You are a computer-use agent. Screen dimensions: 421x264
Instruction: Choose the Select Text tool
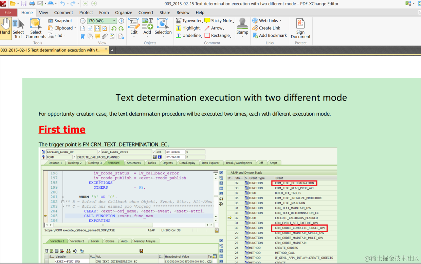[x=18, y=29]
